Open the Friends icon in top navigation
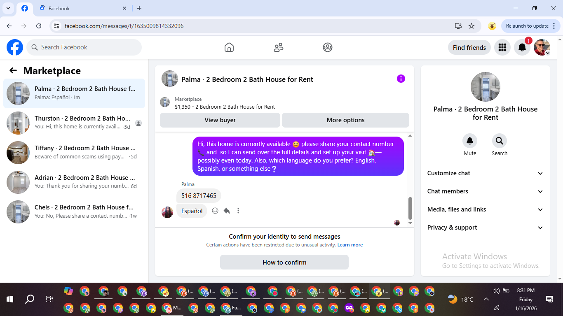Viewport: 563px width, 316px height. [279, 47]
